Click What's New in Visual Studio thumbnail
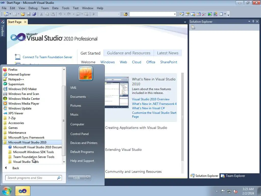261x196 pixels. (x=117, y=92)
